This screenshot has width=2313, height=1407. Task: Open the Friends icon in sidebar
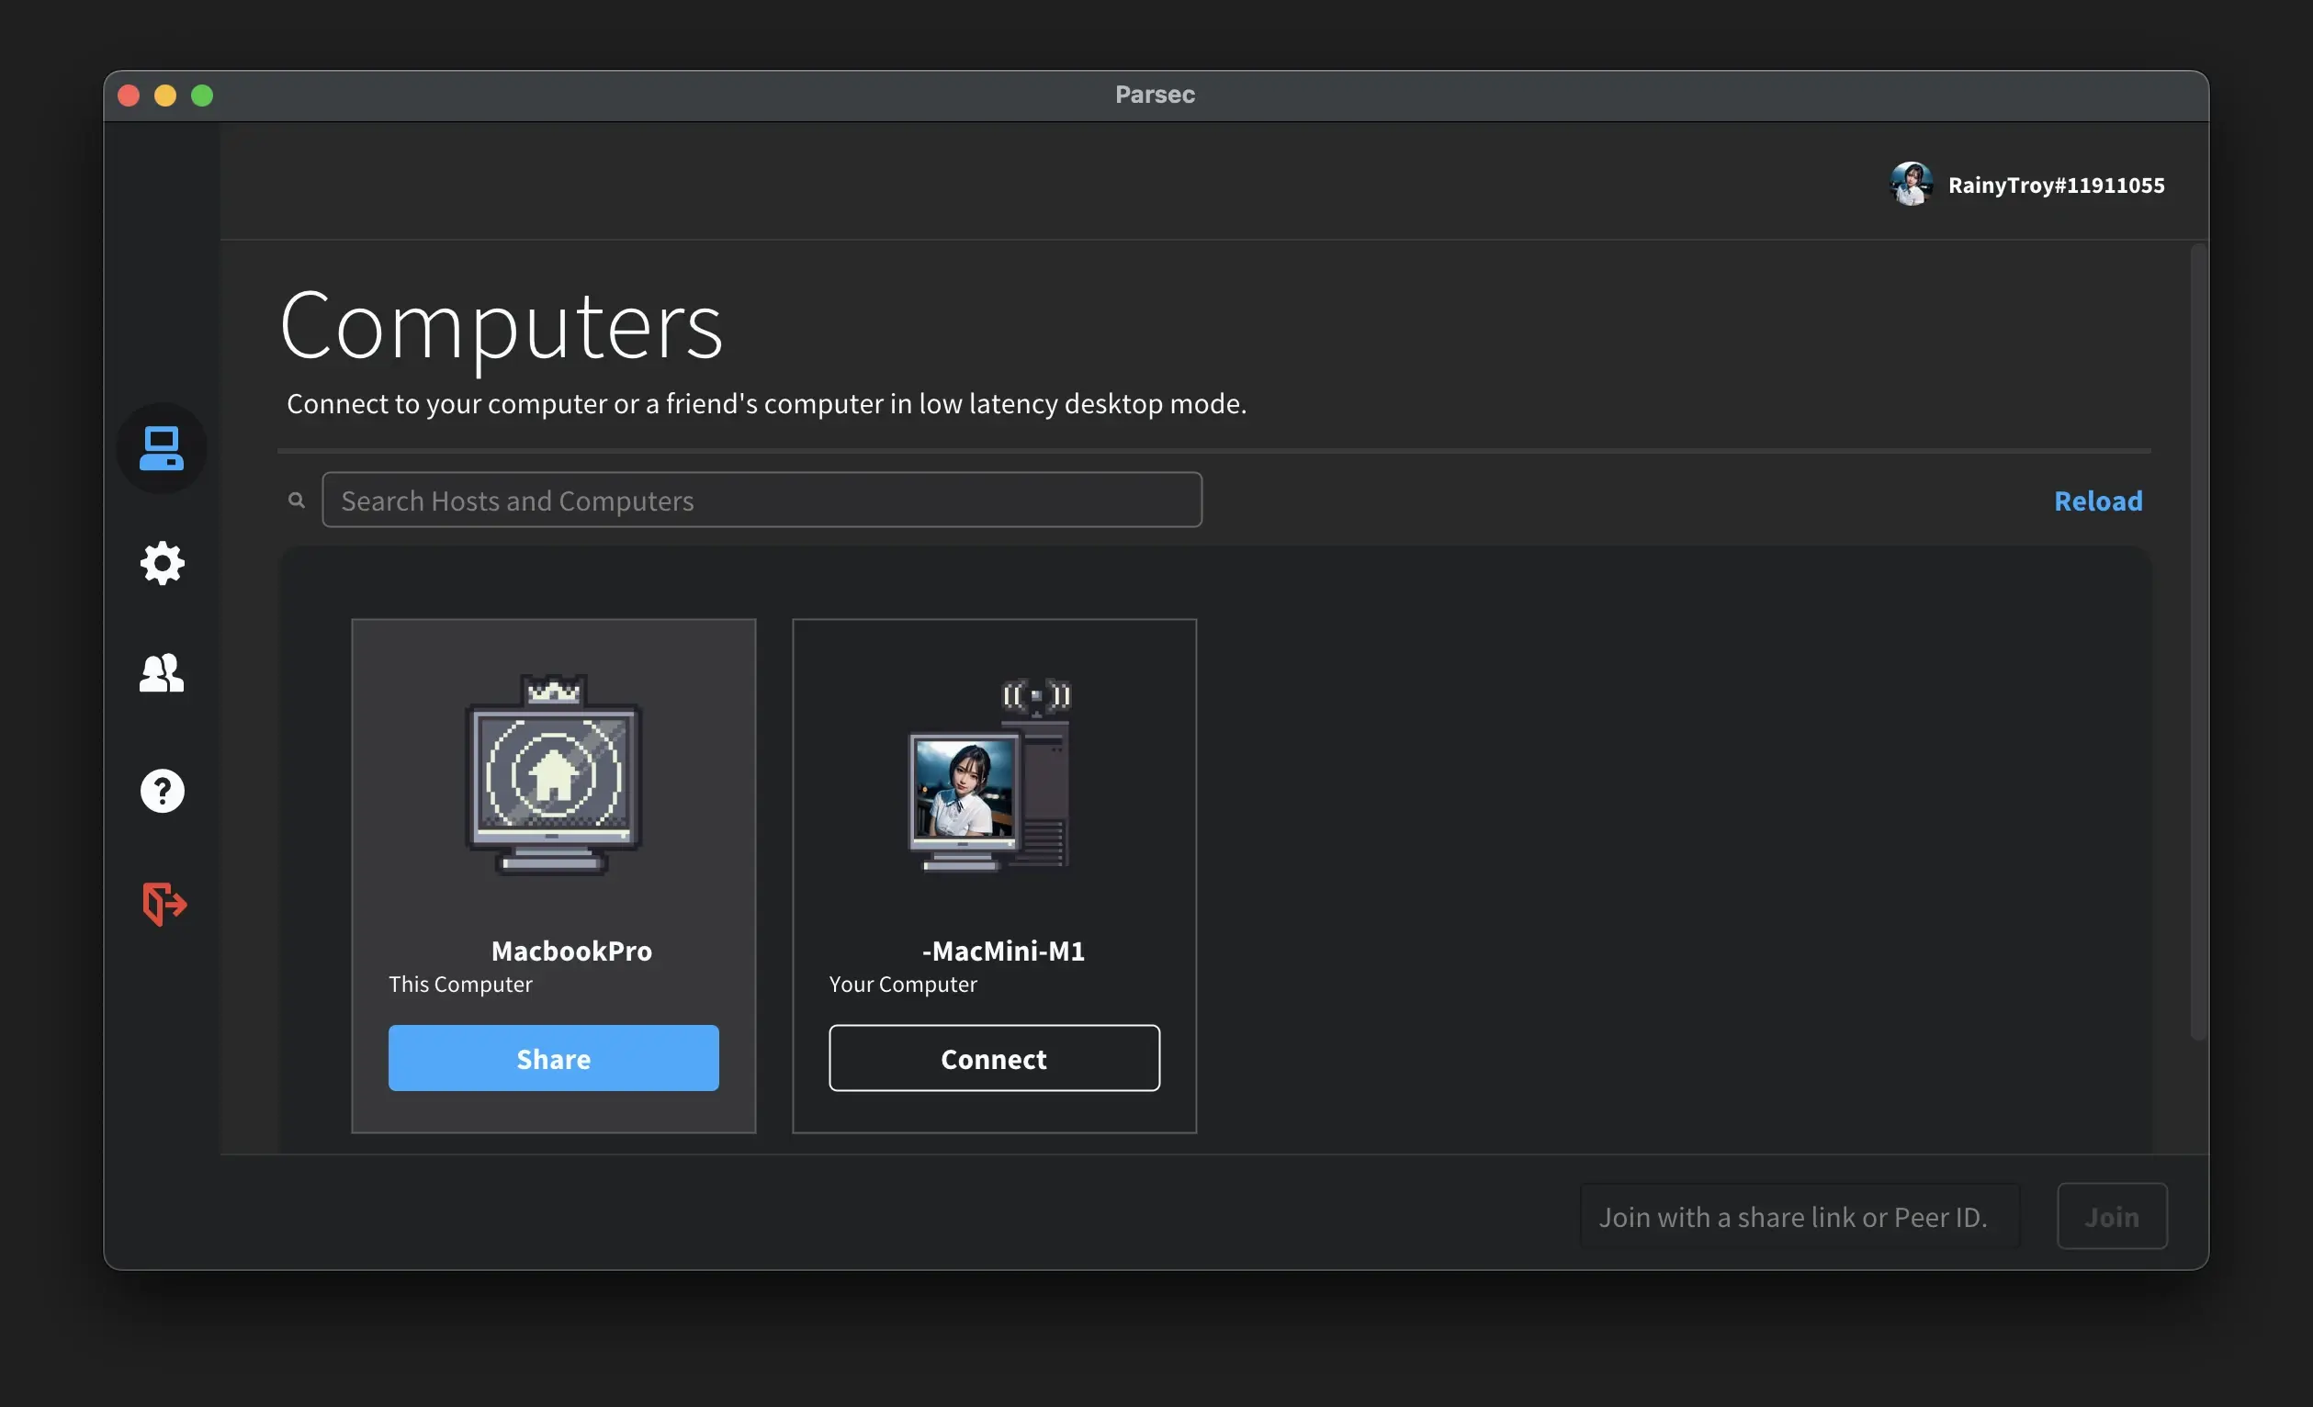tap(162, 673)
